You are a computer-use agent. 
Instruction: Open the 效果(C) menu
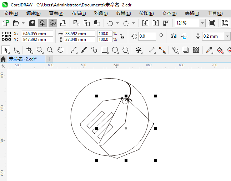point(123,14)
